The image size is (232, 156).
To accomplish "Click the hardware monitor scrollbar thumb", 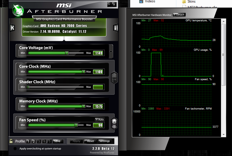I will (223, 55).
